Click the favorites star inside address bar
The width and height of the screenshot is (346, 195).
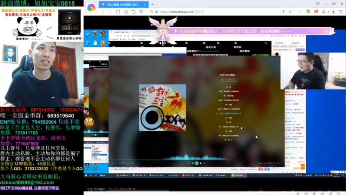[290, 12]
